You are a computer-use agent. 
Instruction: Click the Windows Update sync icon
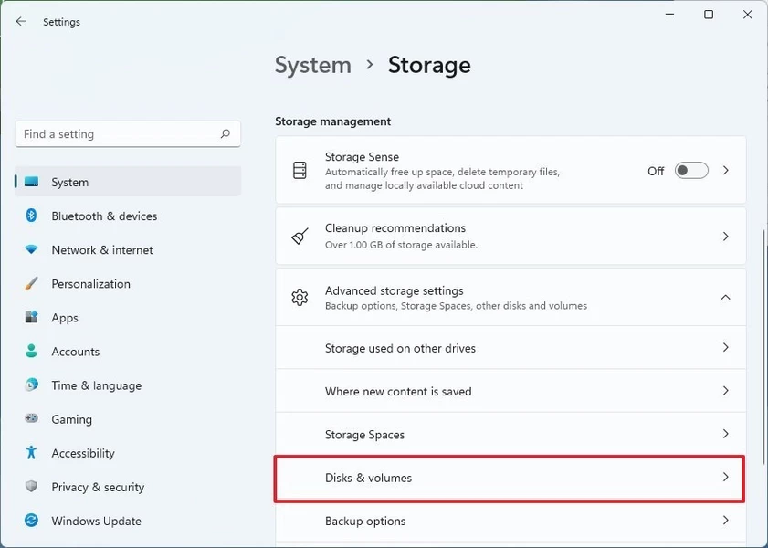(x=32, y=521)
